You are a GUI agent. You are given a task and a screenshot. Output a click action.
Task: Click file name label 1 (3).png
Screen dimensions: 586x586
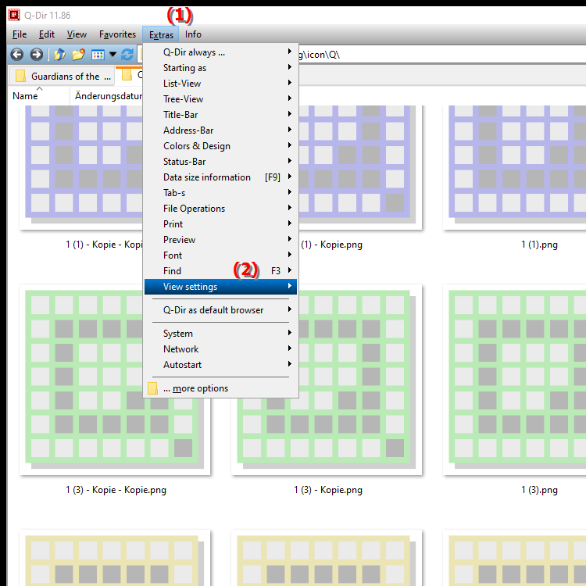(539, 490)
